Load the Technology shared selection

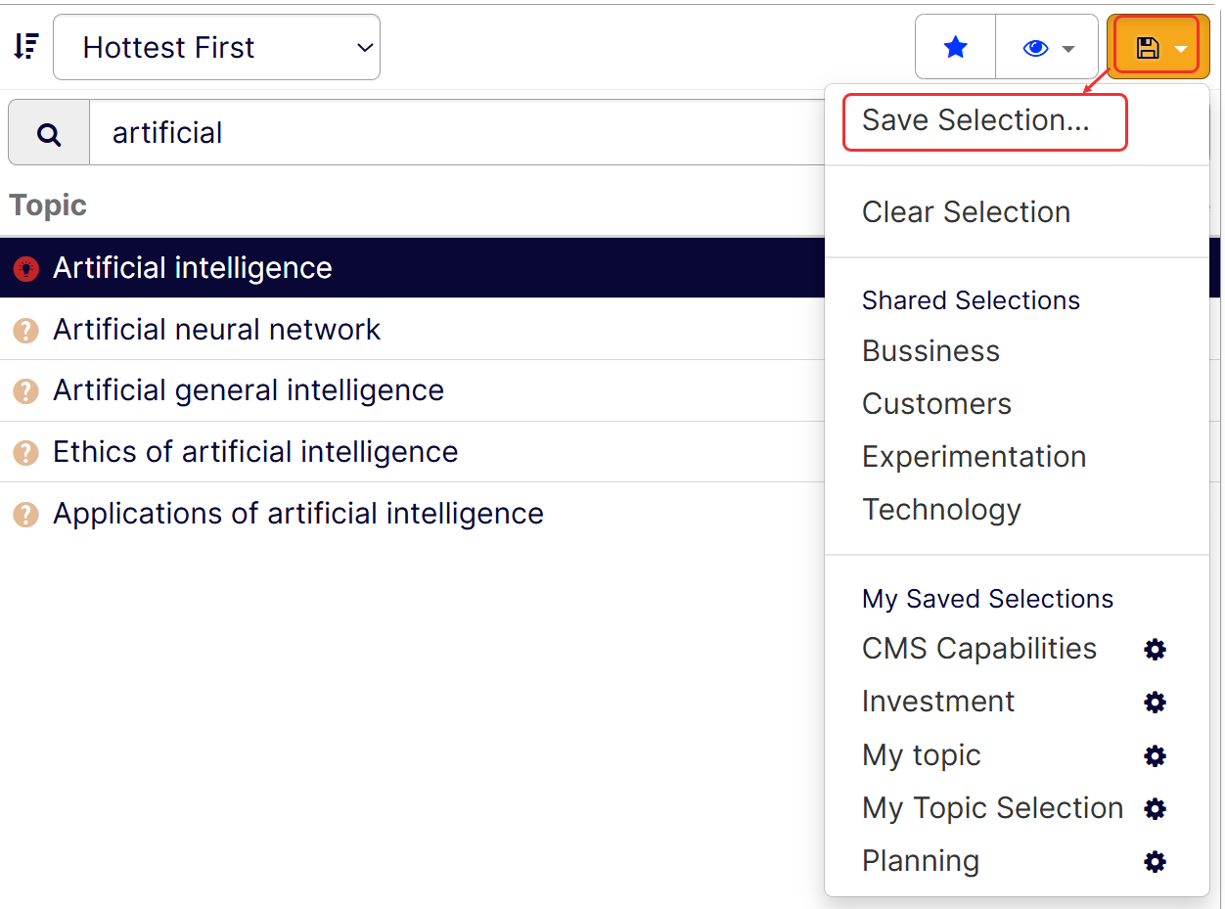tap(941, 510)
